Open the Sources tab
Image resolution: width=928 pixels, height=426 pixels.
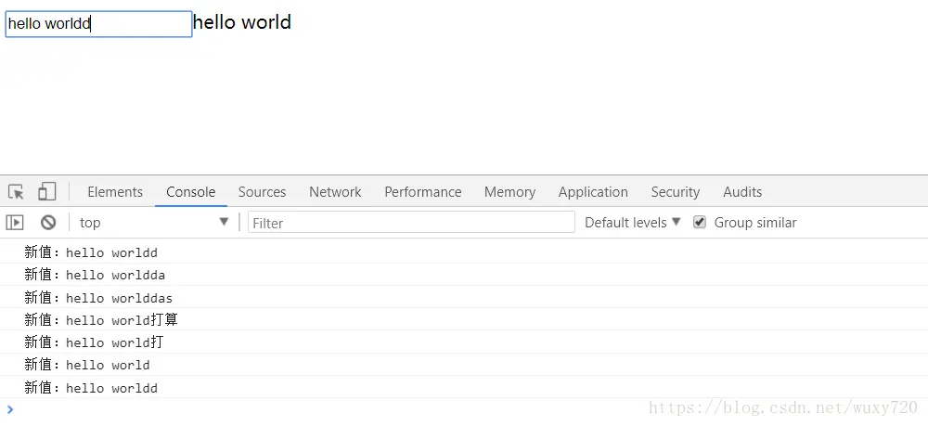[x=262, y=192]
